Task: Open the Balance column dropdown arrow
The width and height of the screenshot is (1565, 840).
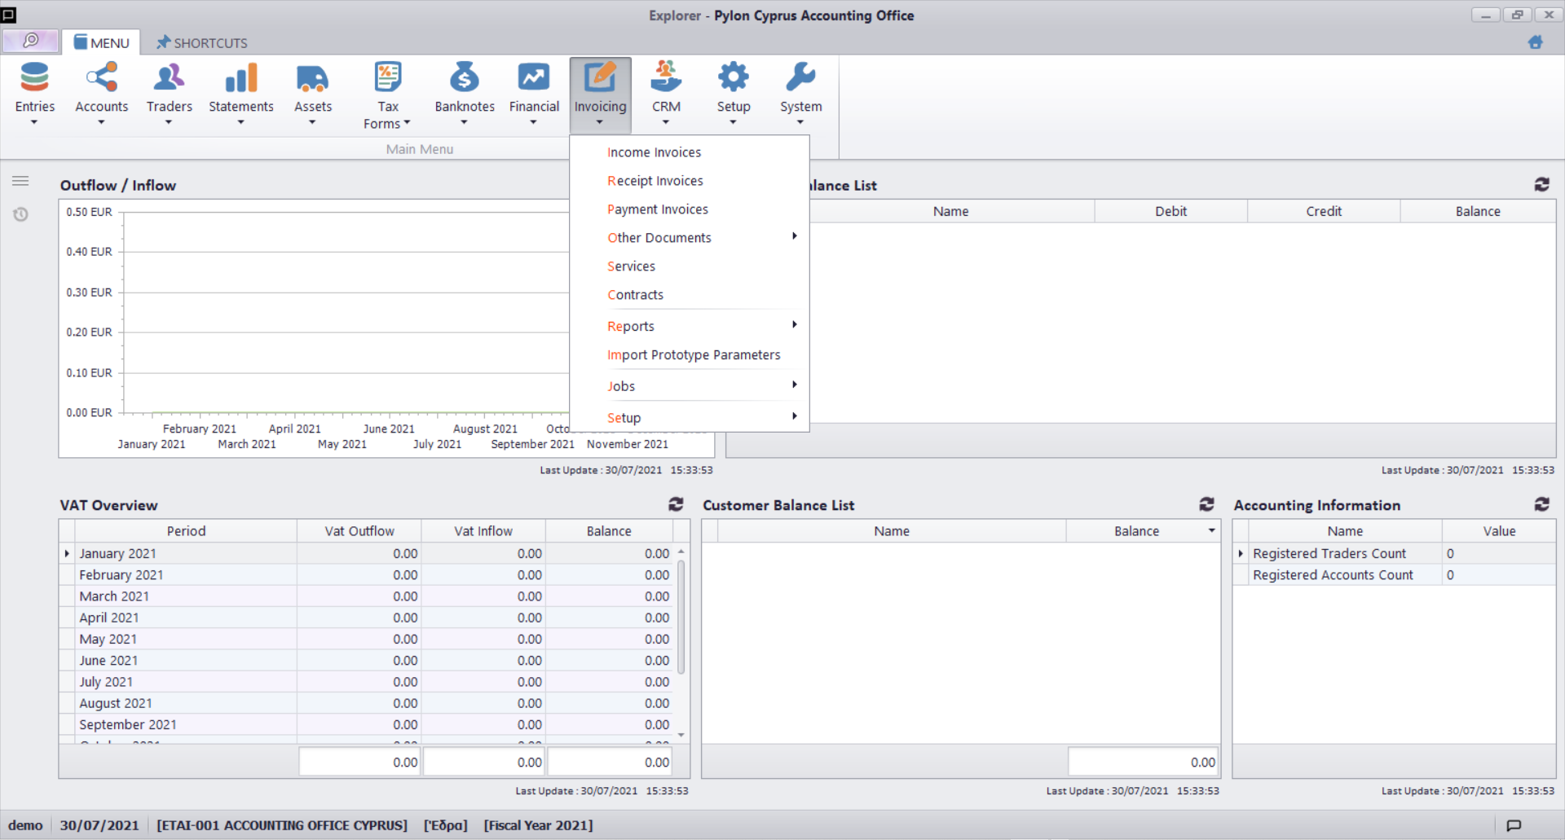Action: pos(1211,531)
